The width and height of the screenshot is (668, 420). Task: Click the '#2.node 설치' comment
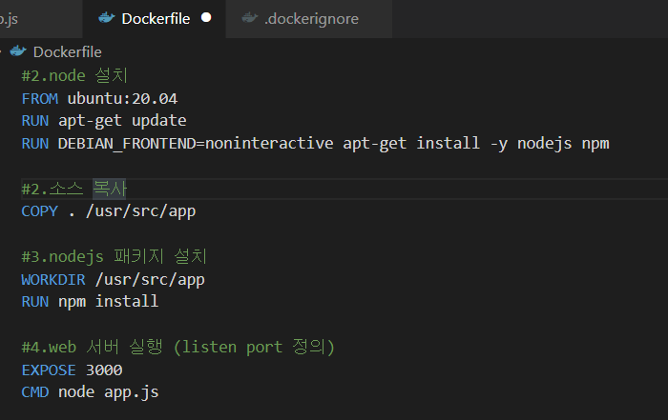(x=74, y=75)
